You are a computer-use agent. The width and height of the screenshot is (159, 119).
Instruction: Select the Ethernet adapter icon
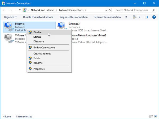coord(9,27)
